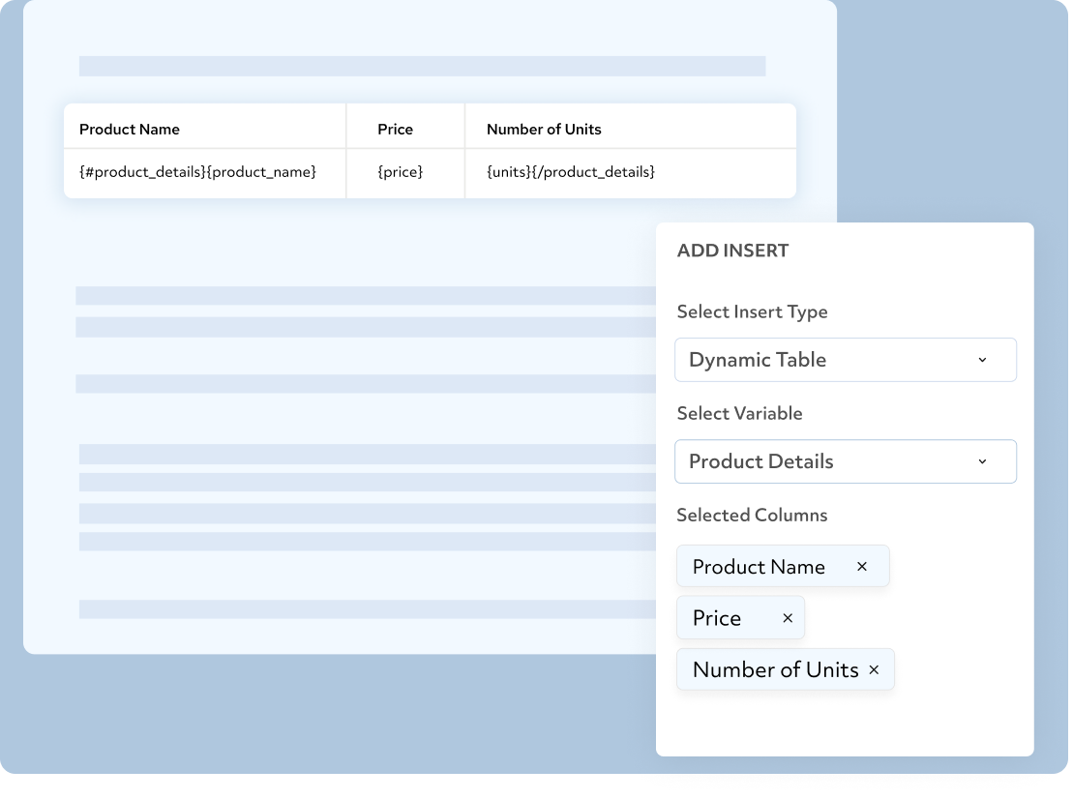Click the {units}{/product_details} closing tag

(568, 172)
